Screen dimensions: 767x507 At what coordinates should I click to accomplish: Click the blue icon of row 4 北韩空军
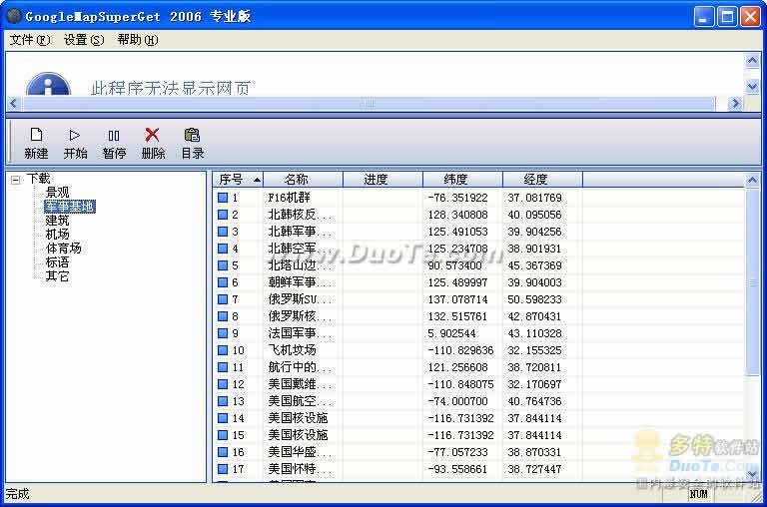pos(223,249)
